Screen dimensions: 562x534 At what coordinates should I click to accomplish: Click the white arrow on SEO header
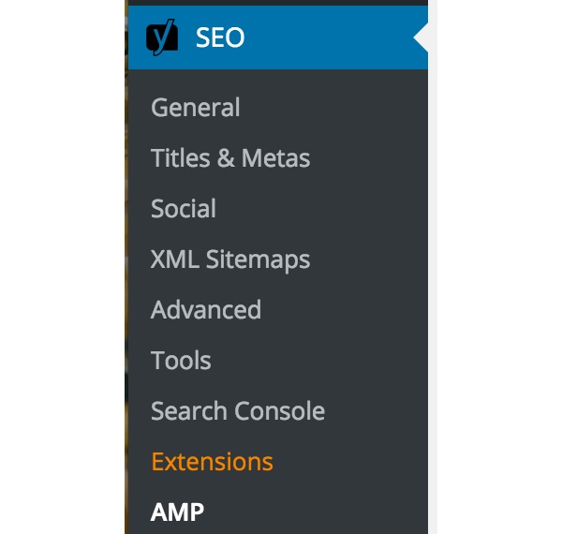(421, 37)
